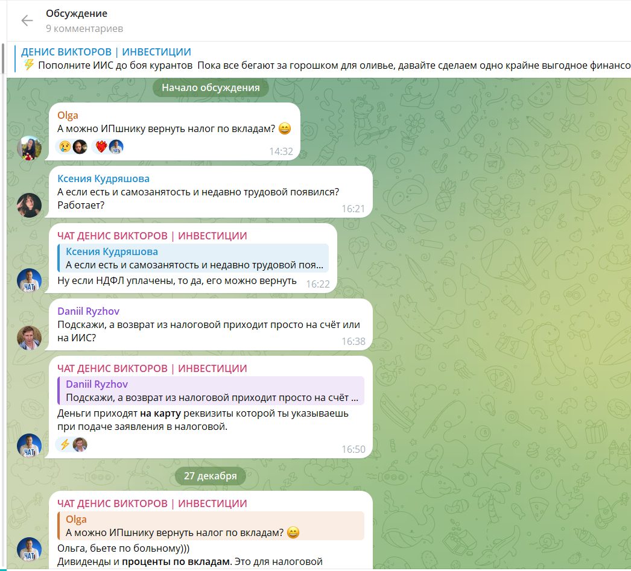
Task: Click the Daniil Ryzhov sender name
Action: coord(89,311)
